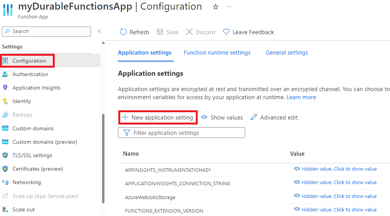Open Application Insights lightbulb icon
Viewport: 390px width, 216px height.
point(5,88)
